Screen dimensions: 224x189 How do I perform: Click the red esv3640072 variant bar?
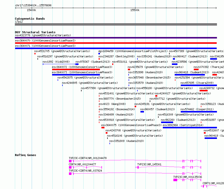[x=76, y=69]
